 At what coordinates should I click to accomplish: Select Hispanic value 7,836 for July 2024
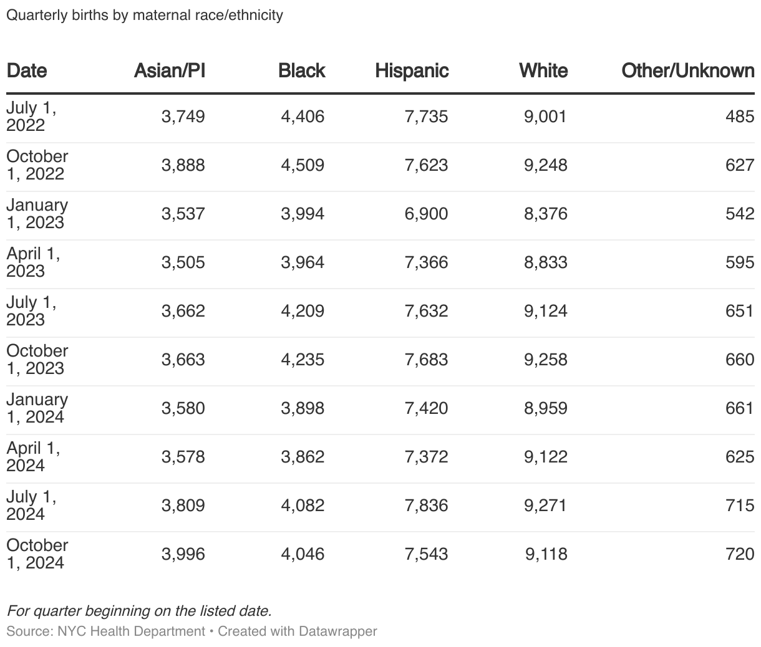[426, 506]
